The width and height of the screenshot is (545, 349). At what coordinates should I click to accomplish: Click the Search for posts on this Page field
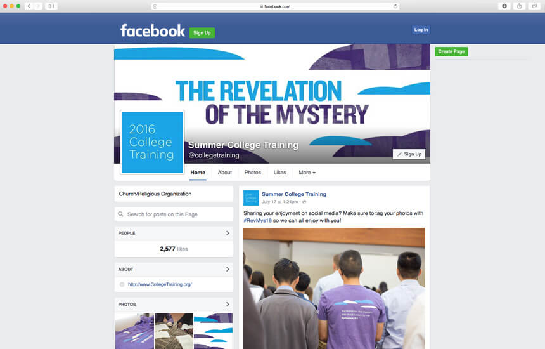(174, 214)
